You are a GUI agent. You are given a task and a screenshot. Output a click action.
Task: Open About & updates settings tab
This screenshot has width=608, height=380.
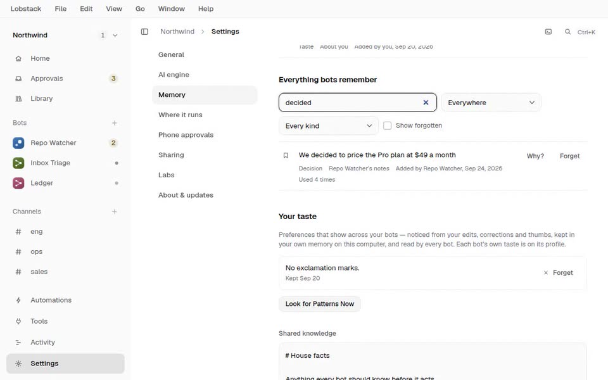(x=205, y=195)
